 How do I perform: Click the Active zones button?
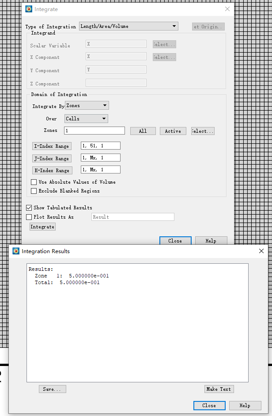173,131
